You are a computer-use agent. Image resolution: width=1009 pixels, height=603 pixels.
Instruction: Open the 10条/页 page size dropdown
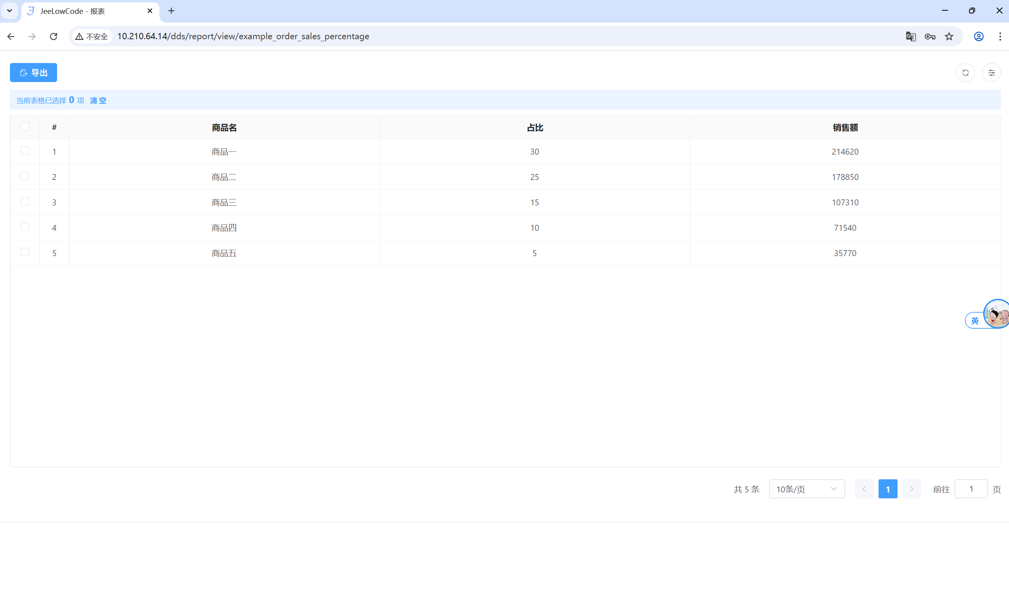click(x=806, y=489)
